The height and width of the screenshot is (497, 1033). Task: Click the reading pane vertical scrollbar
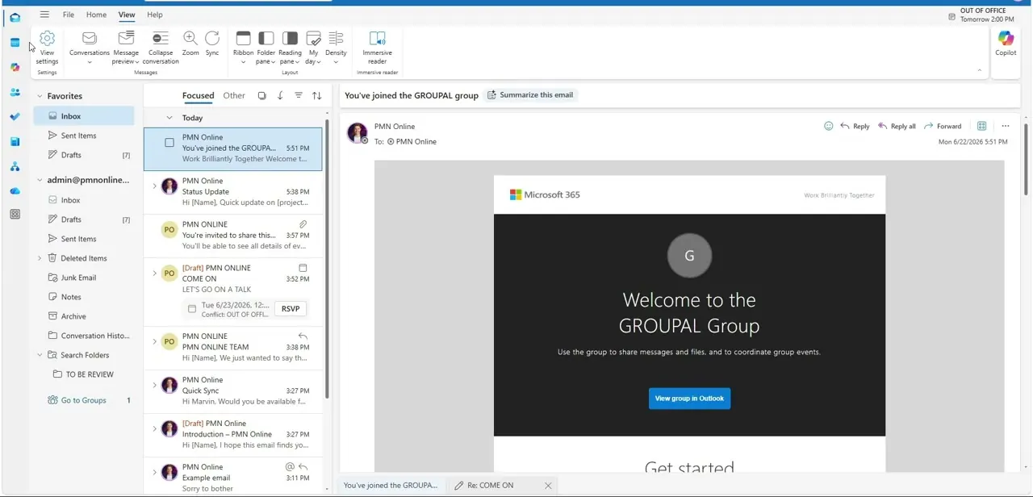tap(1026, 159)
